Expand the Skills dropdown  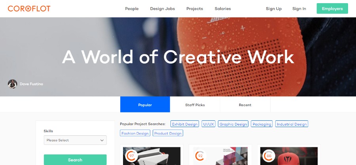75,140
